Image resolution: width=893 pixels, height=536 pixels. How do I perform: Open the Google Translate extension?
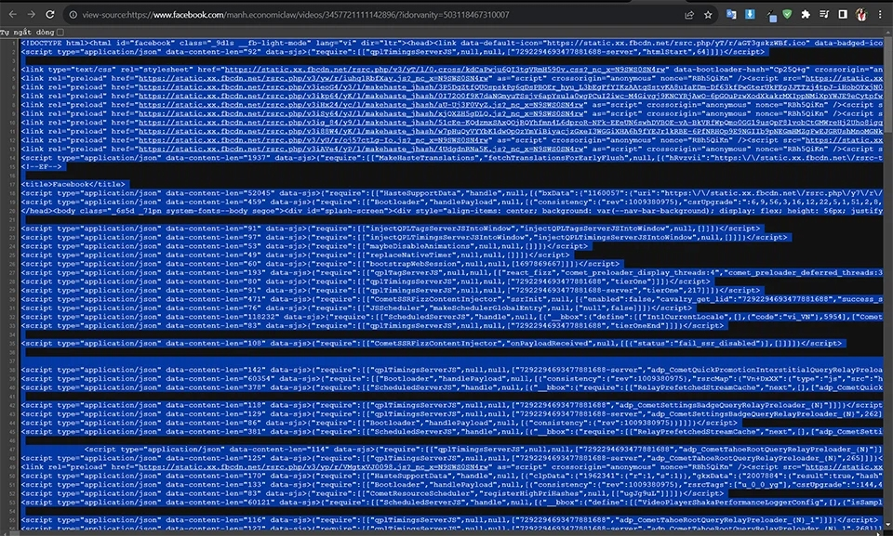(x=732, y=15)
